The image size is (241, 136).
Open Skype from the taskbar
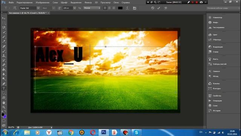[136, 133]
